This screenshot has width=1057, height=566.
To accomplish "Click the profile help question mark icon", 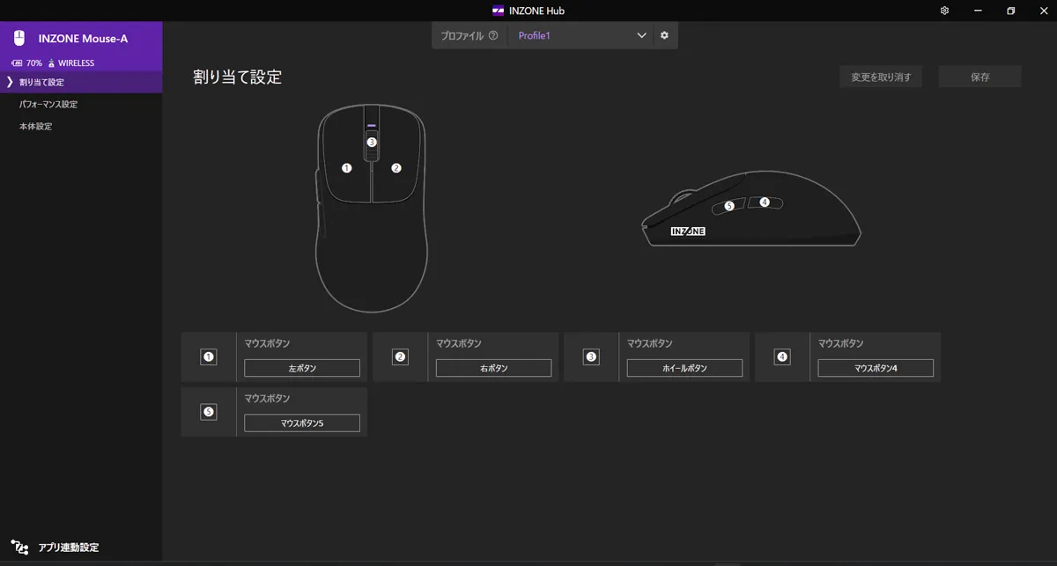I will (x=493, y=36).
